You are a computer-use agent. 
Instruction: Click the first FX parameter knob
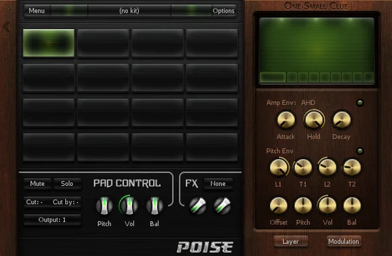pyautogui.click(x=198, y=206)
